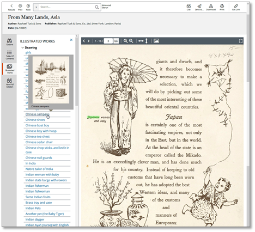Go back to Results
Screen dimensions: 255x232
tap(11, 8)
